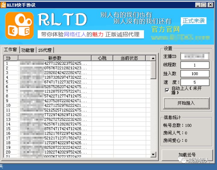The height and width of the screenshot is (170, 217).
Task: Click the ID column header
Action: (11, 58)
